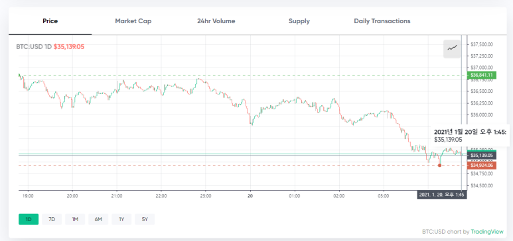Switch to the Market Cap tab
This screenshot has height=241, width=513.
pos(133,21)
